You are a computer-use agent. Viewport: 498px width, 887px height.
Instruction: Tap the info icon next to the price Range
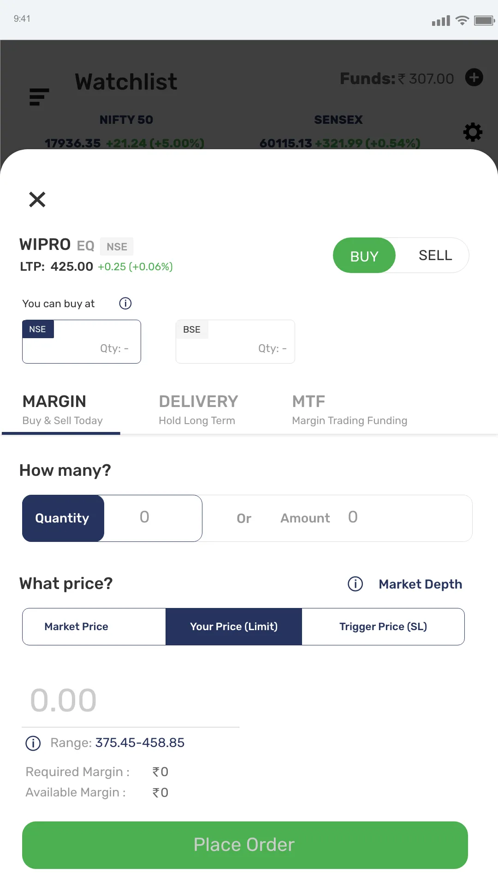point(32,743)
